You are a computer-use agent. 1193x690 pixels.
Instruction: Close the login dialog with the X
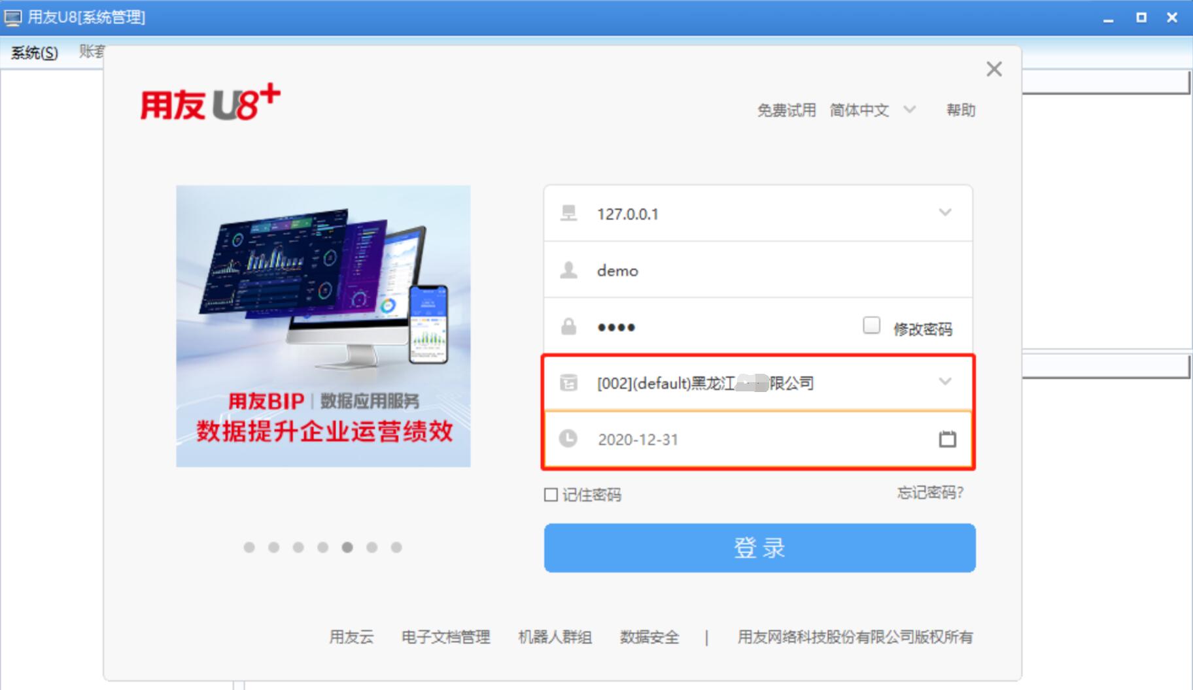coord(994,69)
